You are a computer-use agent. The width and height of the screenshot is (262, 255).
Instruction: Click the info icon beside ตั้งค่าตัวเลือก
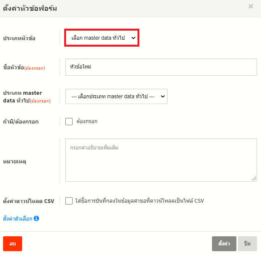tap(37, 219)
